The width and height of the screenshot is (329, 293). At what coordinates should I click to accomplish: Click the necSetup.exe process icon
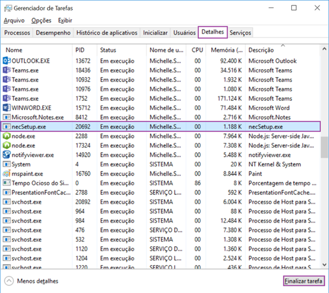point(7,127)
